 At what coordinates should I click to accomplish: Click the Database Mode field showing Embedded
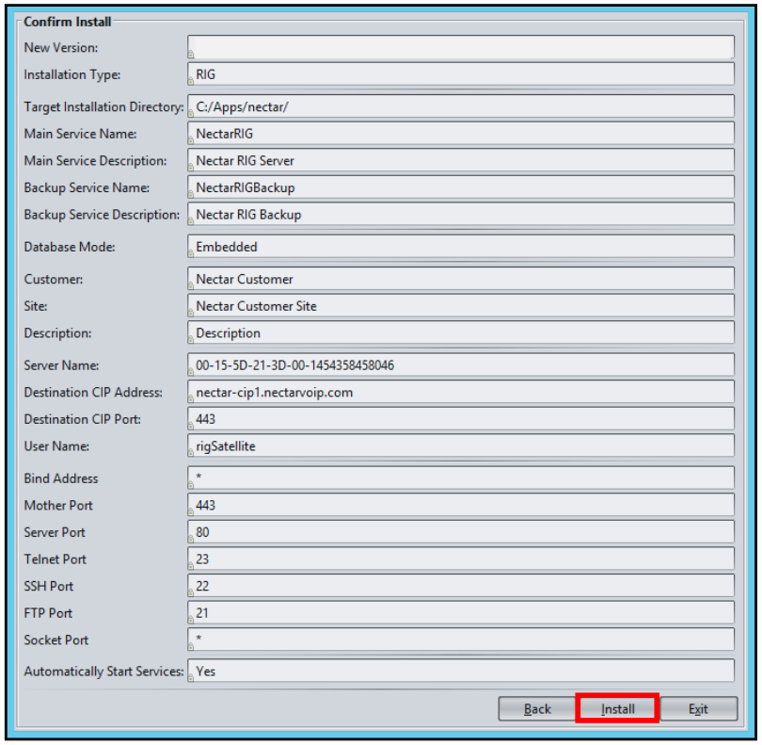coord(461,247)
